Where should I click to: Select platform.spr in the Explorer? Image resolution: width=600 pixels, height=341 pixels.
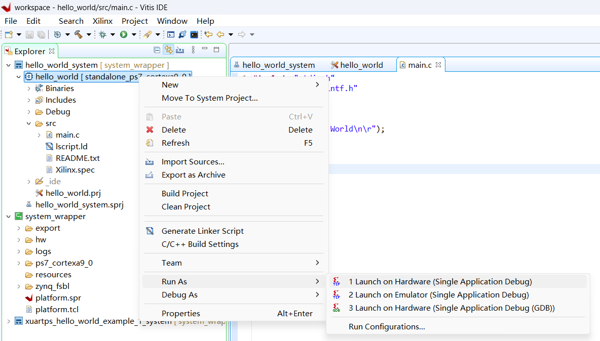point(58,298)
